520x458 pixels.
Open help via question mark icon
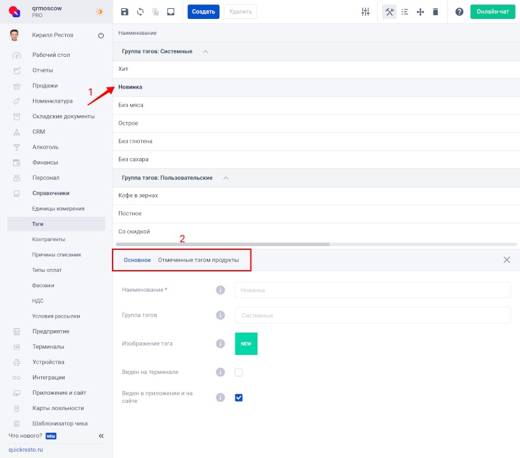click(x=459, y=12)
